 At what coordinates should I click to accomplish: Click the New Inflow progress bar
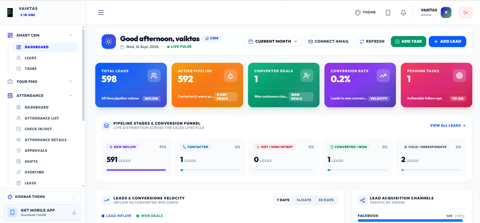pyautogui.click(x=136, y=170)
